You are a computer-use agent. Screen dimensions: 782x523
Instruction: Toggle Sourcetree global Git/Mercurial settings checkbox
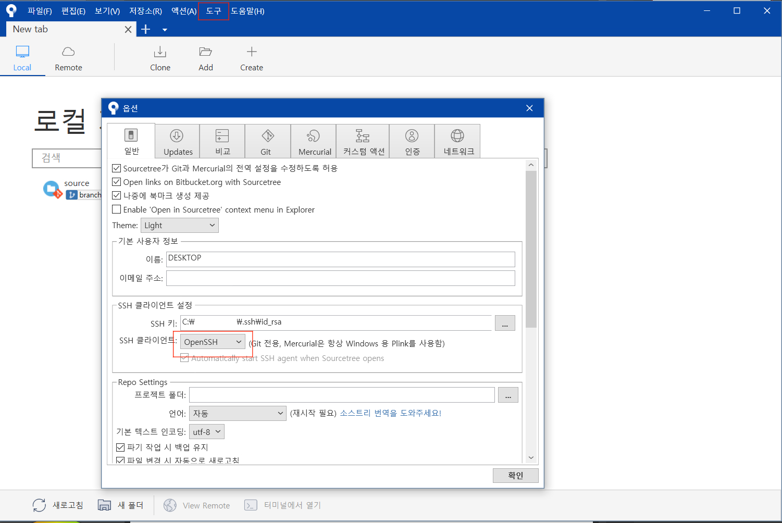click(117, 168)
